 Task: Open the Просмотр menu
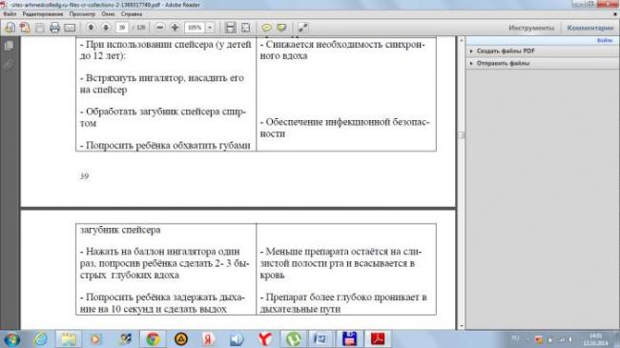pyautogui.click(x=82, y=14)
